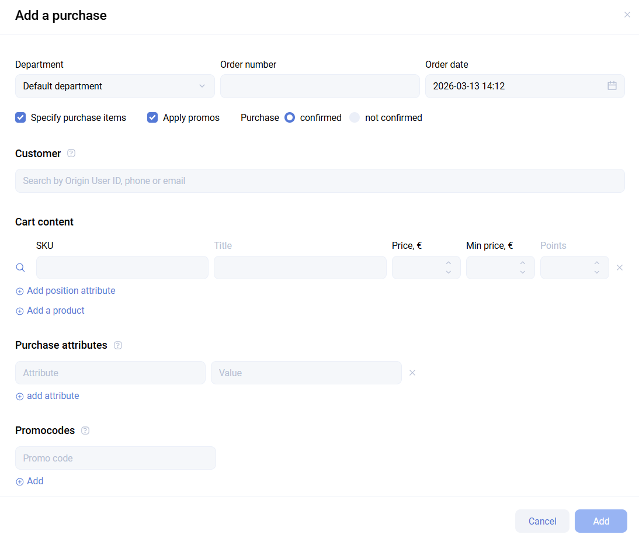The height and width of the screenshot is (538, 639).
Task: Click the SKU search magnifier icon
Action: click(x=20, y=268)
